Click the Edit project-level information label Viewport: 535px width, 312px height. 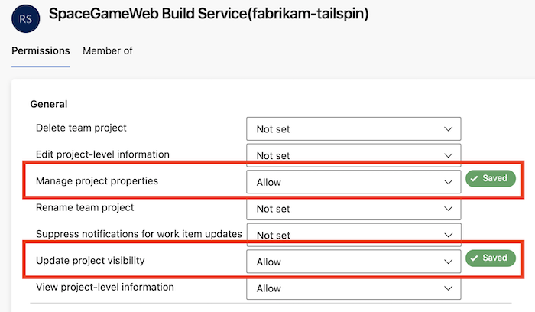(x=102, y=154)
